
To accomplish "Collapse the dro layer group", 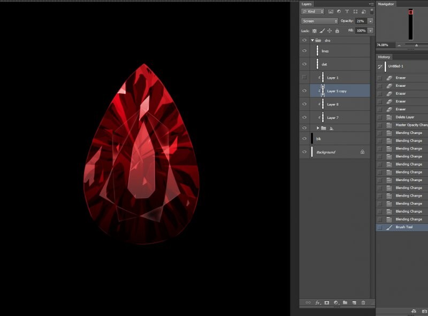I will click(312, 40).
